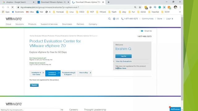
Task: Bookmark this page with the star icon
Action: click(x=140, y=7)
